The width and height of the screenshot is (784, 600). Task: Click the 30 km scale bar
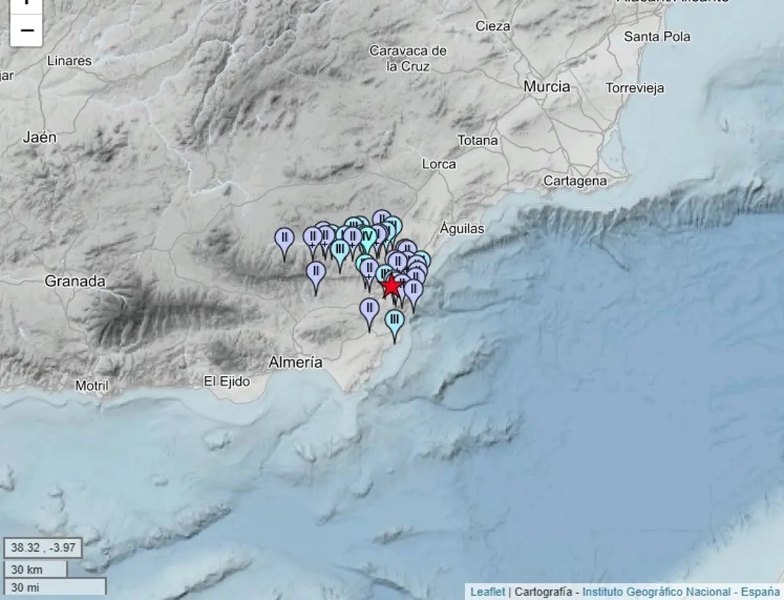(35, 570)
